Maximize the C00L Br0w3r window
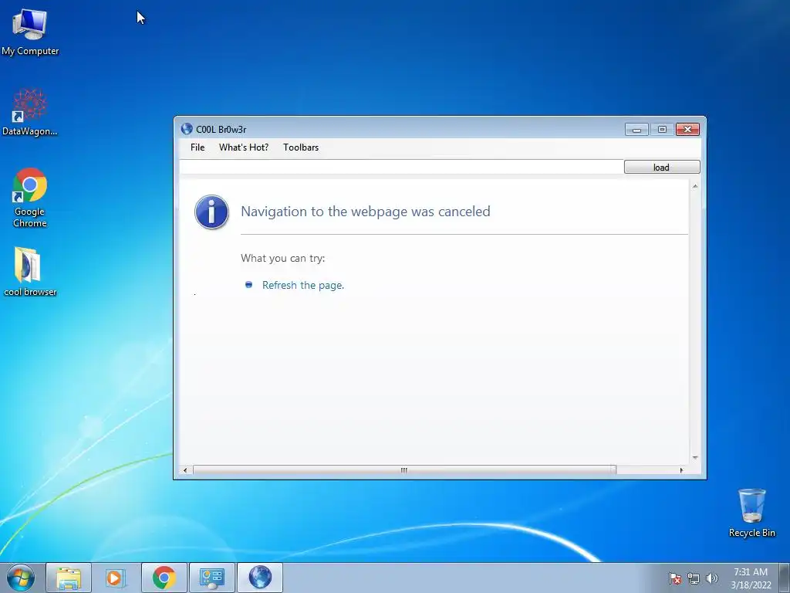The width and height of the screenshot is (790, 593). pyautogui.click(x=662, y=130)
